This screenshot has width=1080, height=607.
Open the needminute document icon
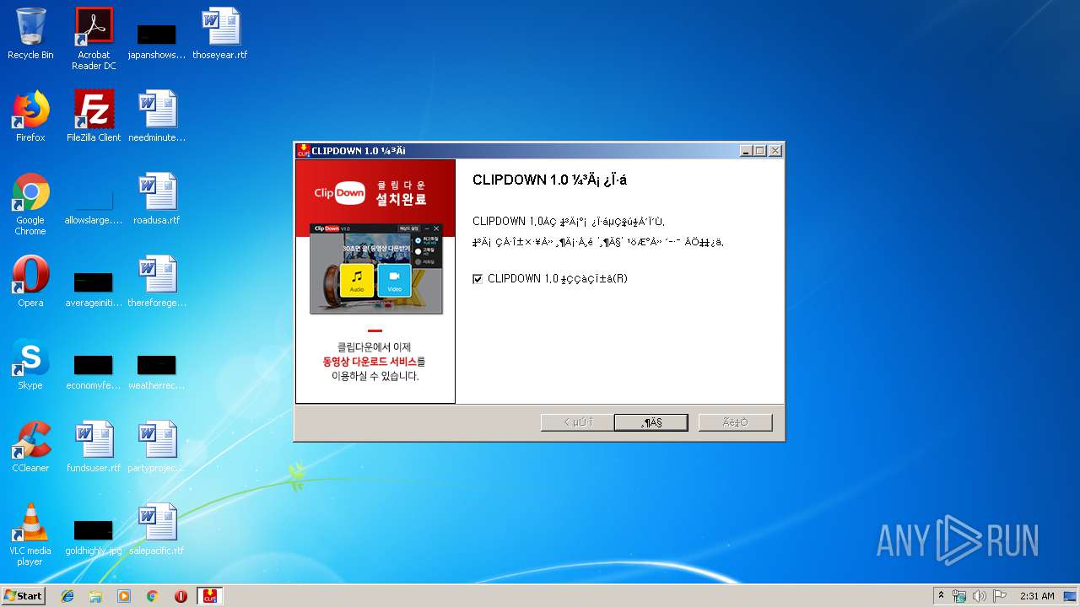(157, 116)
